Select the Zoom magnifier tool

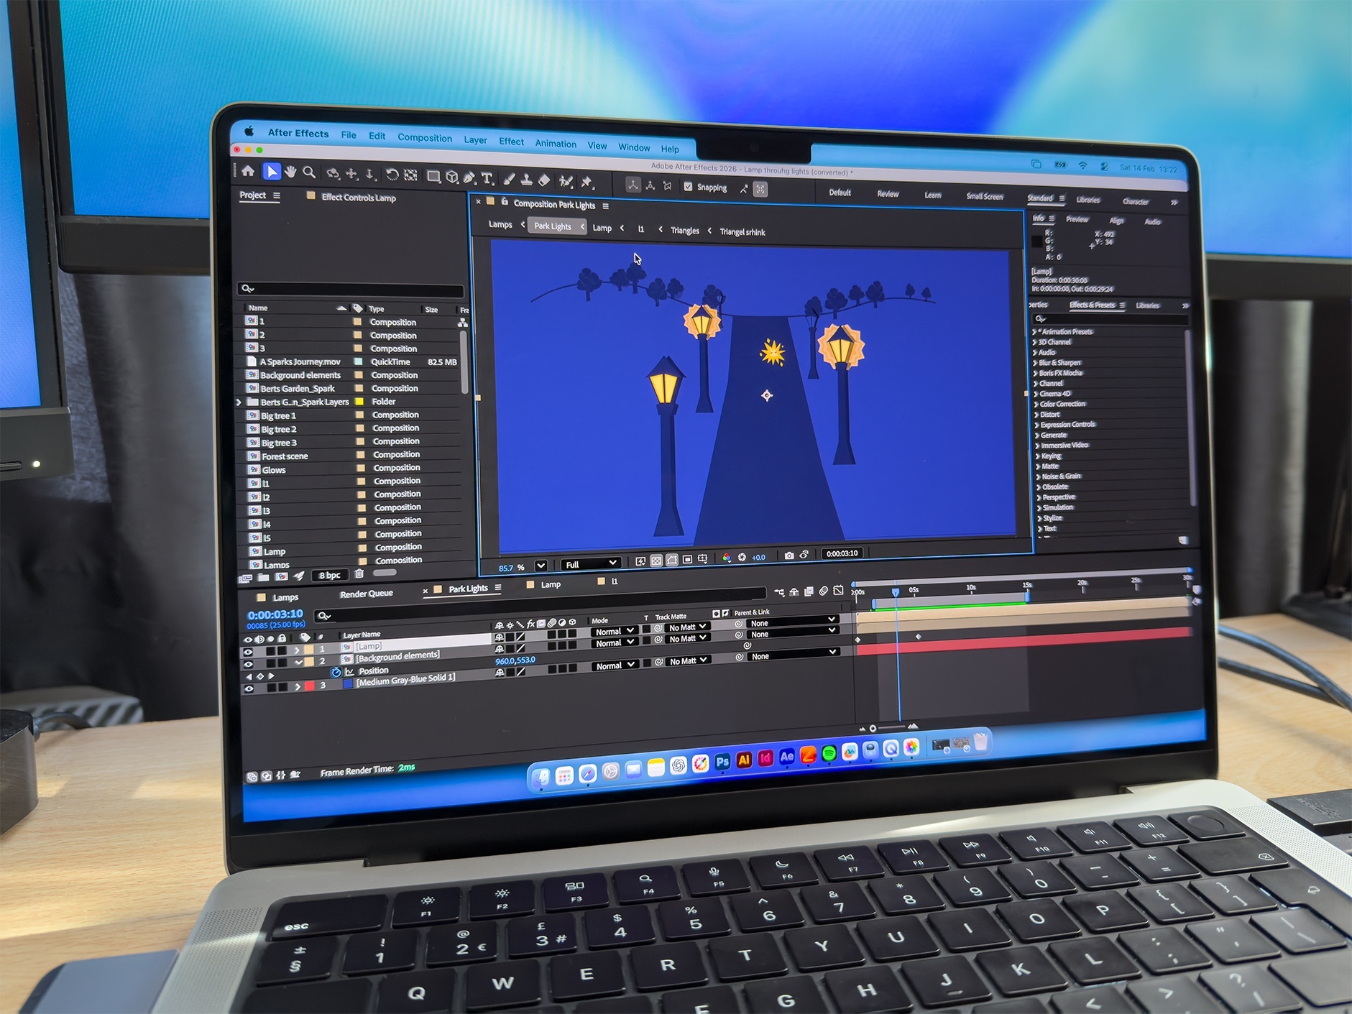(x=309, y=172)
